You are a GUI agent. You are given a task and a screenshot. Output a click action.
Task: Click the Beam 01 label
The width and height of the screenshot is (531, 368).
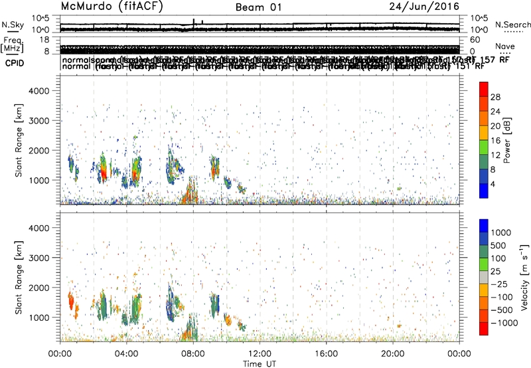click(x=258, y=7)
